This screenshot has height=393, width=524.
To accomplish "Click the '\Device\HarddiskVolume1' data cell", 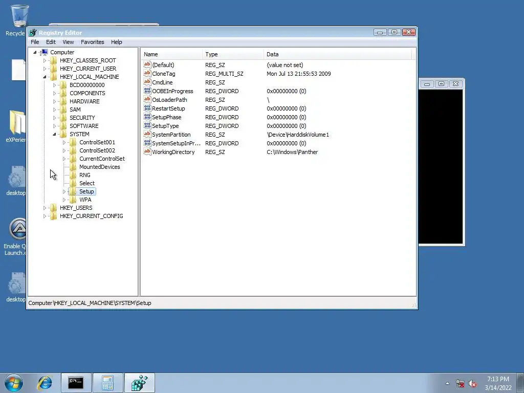I will pyautogui.click(x=298, y=135).
